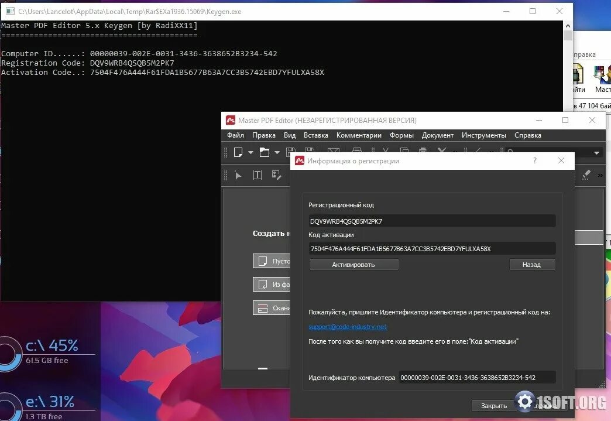Viewport: 611px width, 421px height.
Task: Click the 'Регистрационный код' label
Action: pyautogui.click(x=341, y=205)
